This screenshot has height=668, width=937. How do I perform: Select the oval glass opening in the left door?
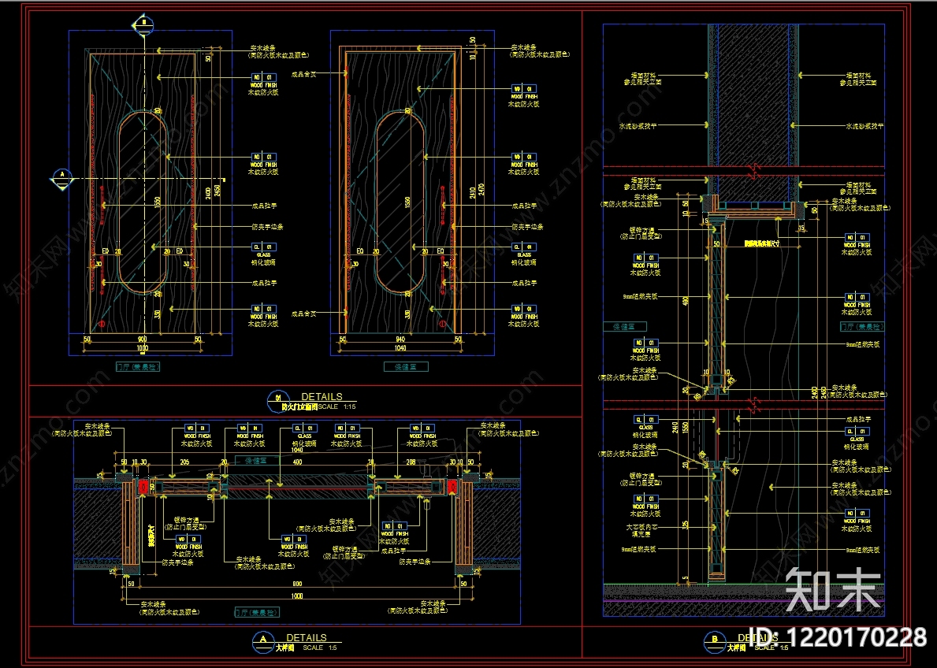(x=143, y=202)
